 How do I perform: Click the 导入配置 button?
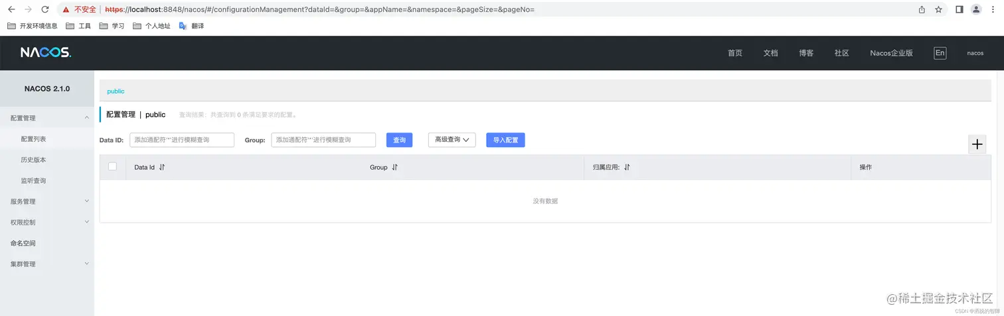[x=505, y=140]
